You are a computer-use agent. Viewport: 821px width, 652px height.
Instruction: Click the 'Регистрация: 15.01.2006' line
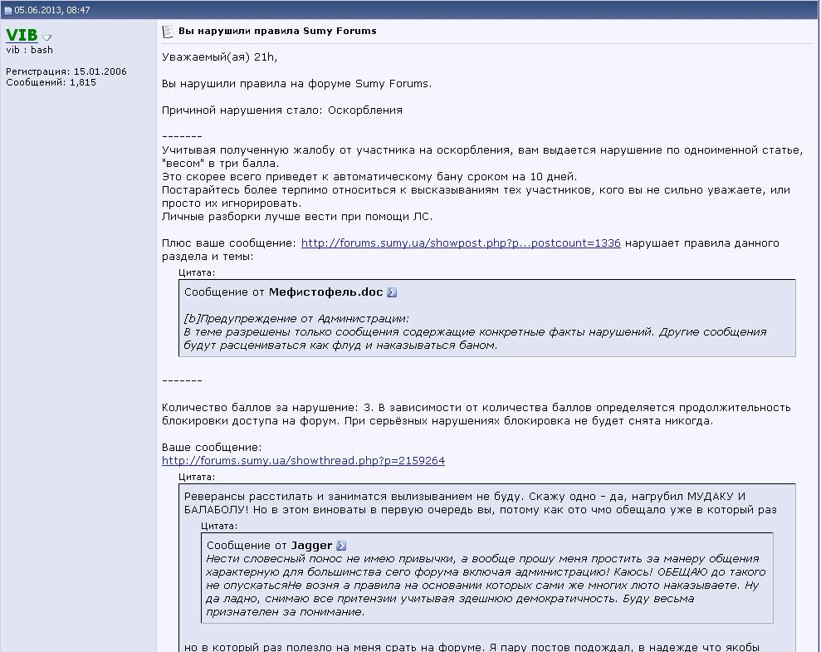[x=66, y=71]
